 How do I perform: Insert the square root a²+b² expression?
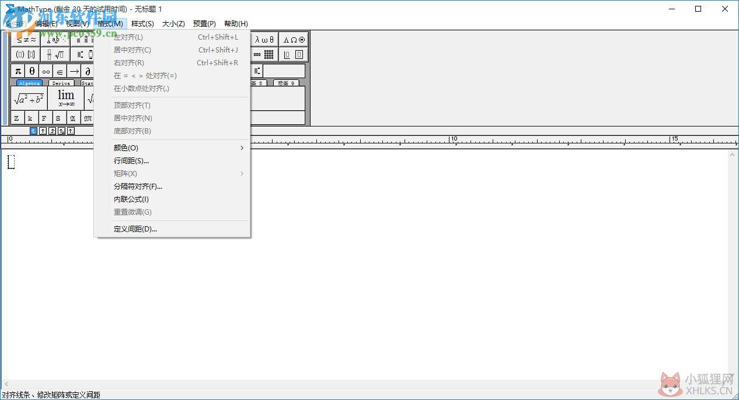tap(29, 99)
